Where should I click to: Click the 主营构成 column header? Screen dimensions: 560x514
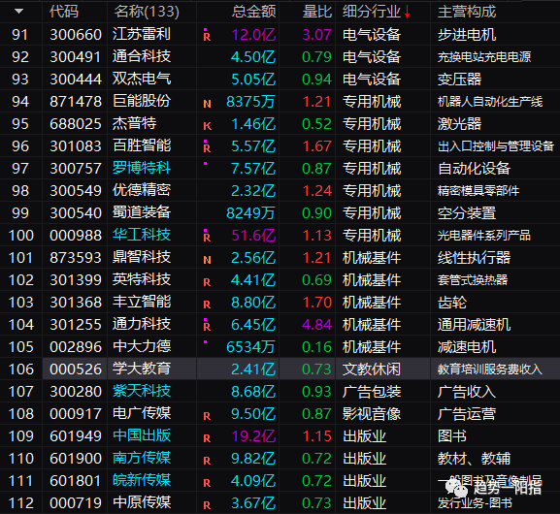[x=467, y=12]
